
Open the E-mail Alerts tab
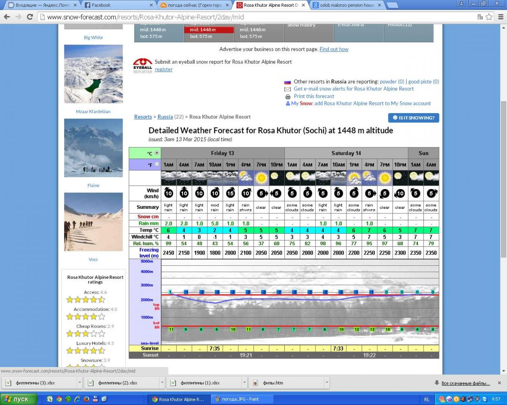tap(359, 32)
